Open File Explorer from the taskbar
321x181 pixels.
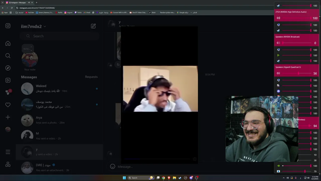pos(175,178)
